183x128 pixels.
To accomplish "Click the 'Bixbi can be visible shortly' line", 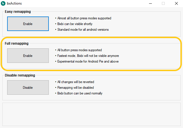I will click(x=75, y=24).
